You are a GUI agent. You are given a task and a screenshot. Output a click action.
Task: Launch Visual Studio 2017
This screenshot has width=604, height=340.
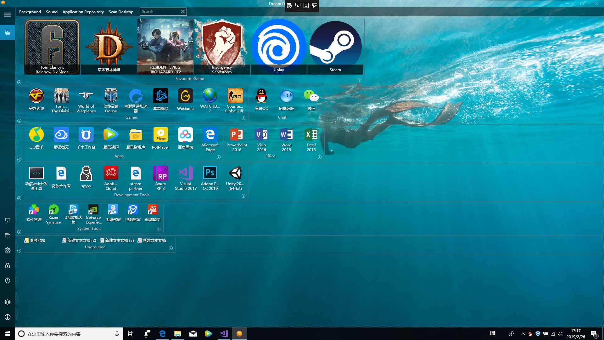[x=186, y=178]
